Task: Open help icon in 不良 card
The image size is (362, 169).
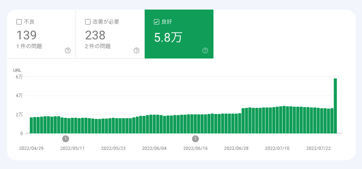Action: point(68,50)
